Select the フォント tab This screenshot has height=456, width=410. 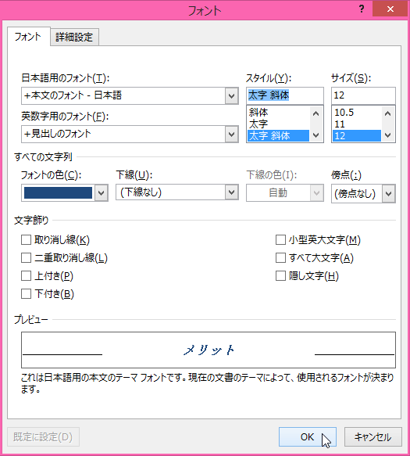tap(28, 37)
